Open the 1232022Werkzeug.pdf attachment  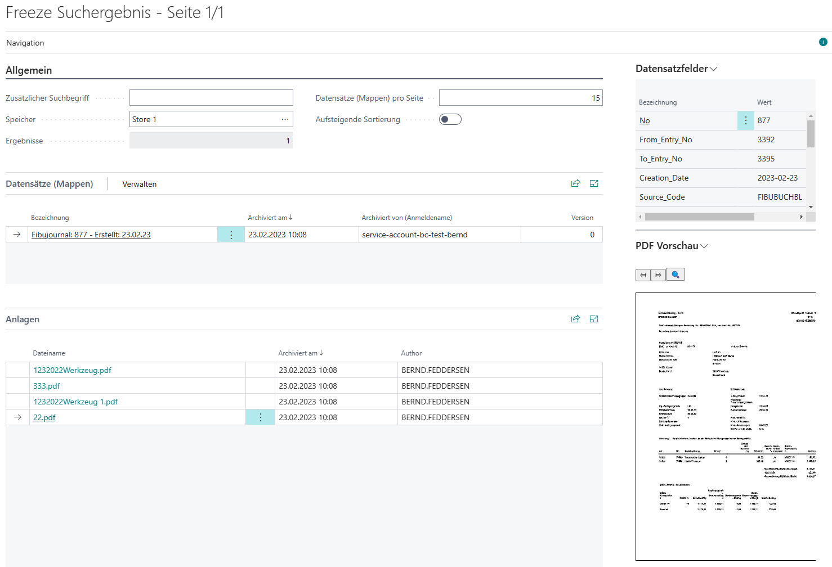pos(73,370)
